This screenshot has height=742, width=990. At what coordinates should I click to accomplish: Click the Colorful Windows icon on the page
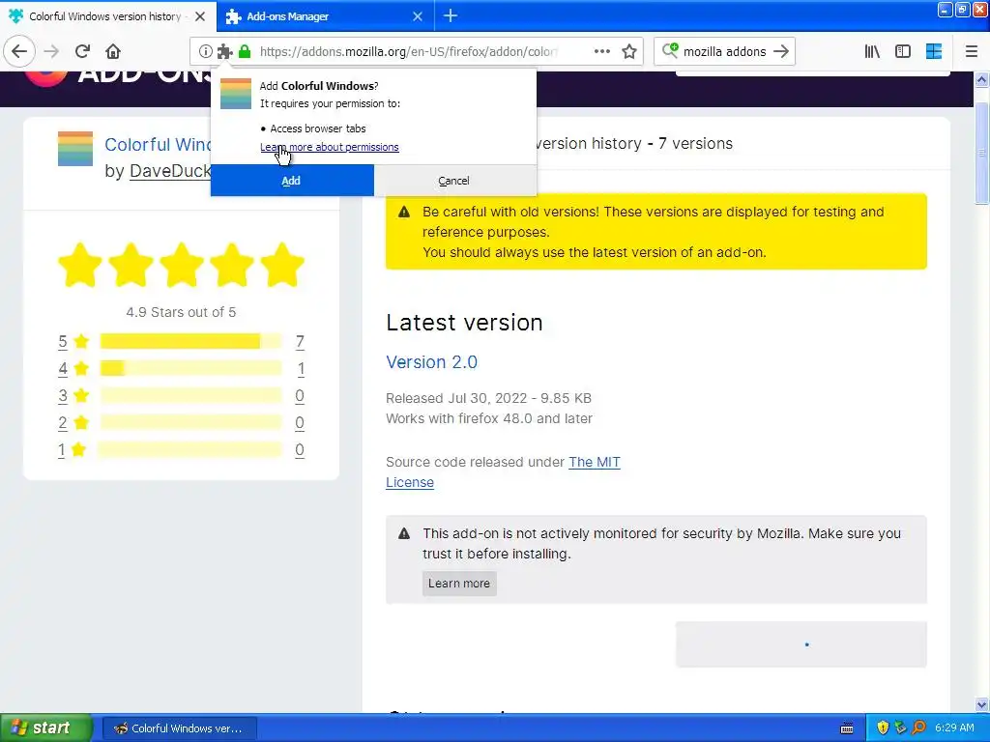(75, 148)
